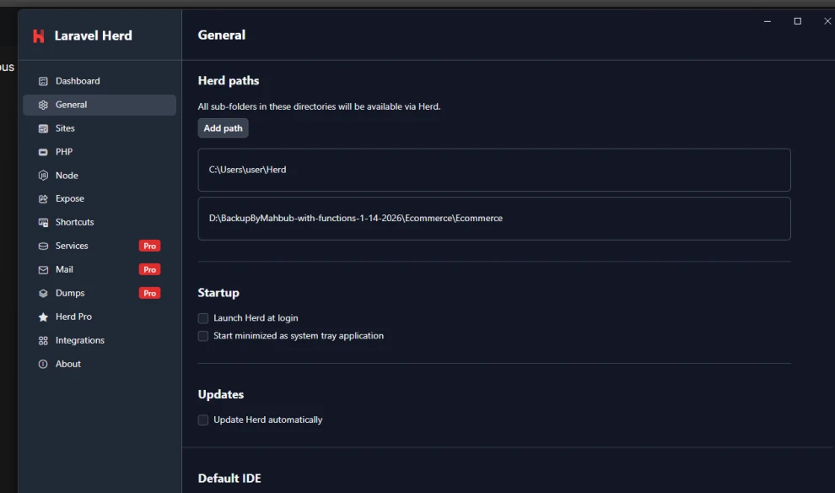
Task: Click the Shortcuts sidebar icon
Action: coord(43,222)
